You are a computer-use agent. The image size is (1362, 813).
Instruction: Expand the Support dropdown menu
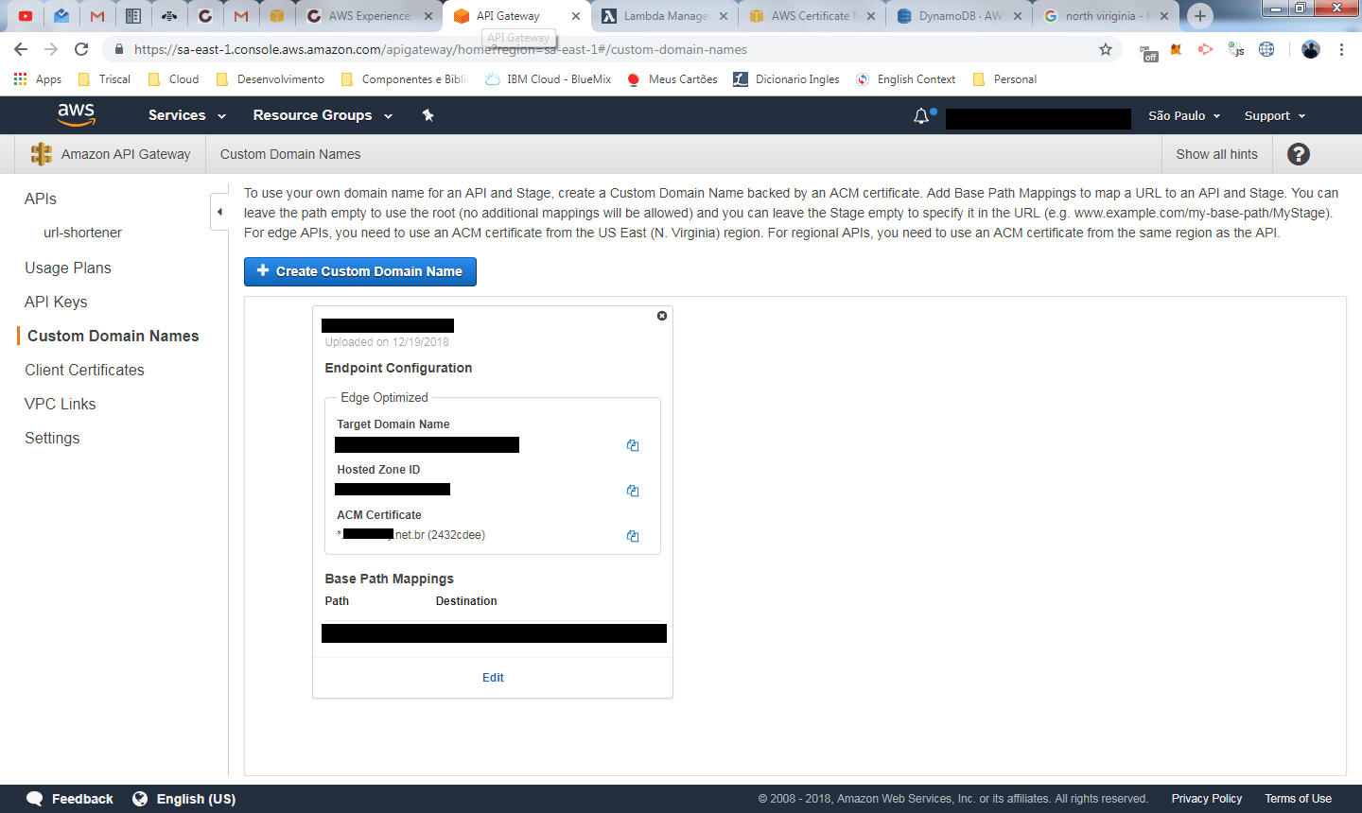(1275, 115)
